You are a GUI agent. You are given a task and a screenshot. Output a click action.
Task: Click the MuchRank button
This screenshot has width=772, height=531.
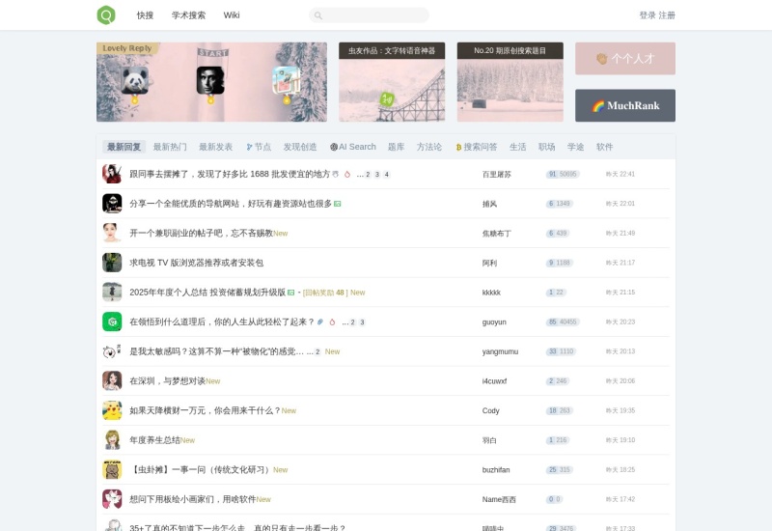625,106
